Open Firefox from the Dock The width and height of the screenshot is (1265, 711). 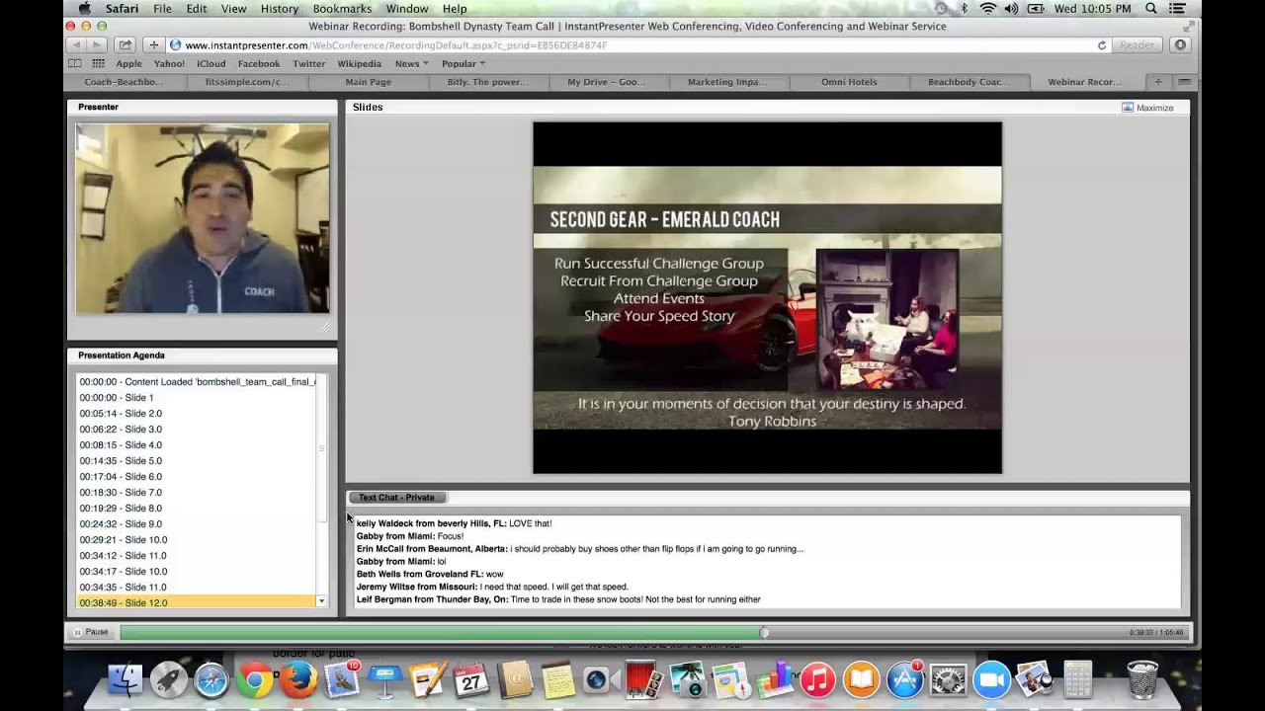coord(297,680)
